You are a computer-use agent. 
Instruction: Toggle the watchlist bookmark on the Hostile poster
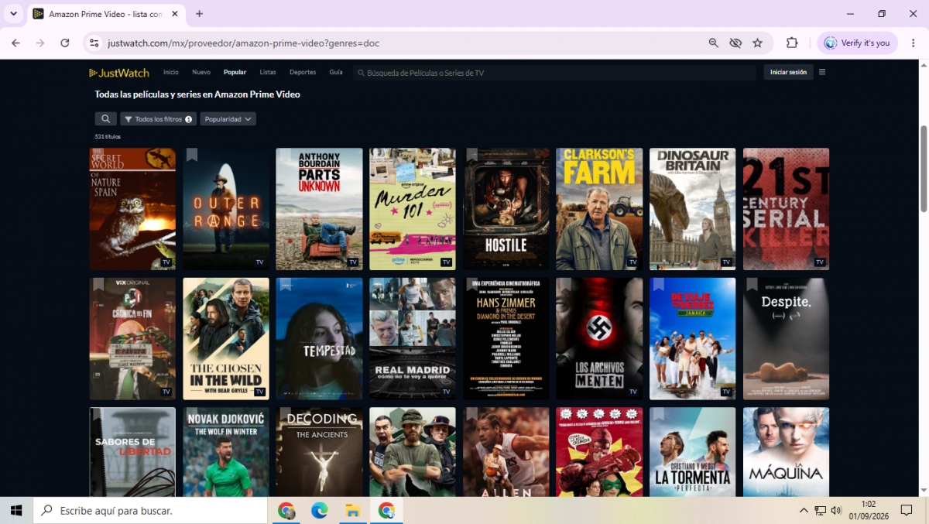[472, 155]
